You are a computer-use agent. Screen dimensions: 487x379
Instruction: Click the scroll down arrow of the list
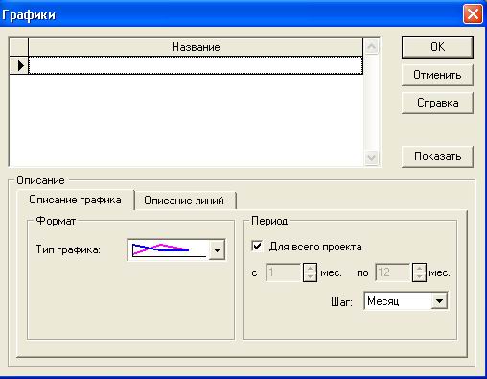[x=371, y=157]
